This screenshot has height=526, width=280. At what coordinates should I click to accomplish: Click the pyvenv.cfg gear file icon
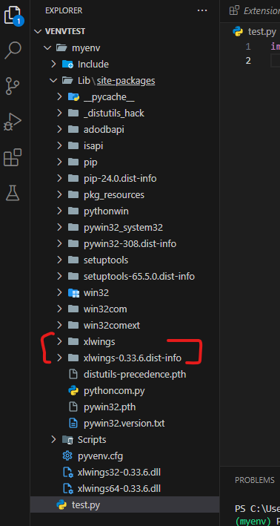tap(67, 456)
